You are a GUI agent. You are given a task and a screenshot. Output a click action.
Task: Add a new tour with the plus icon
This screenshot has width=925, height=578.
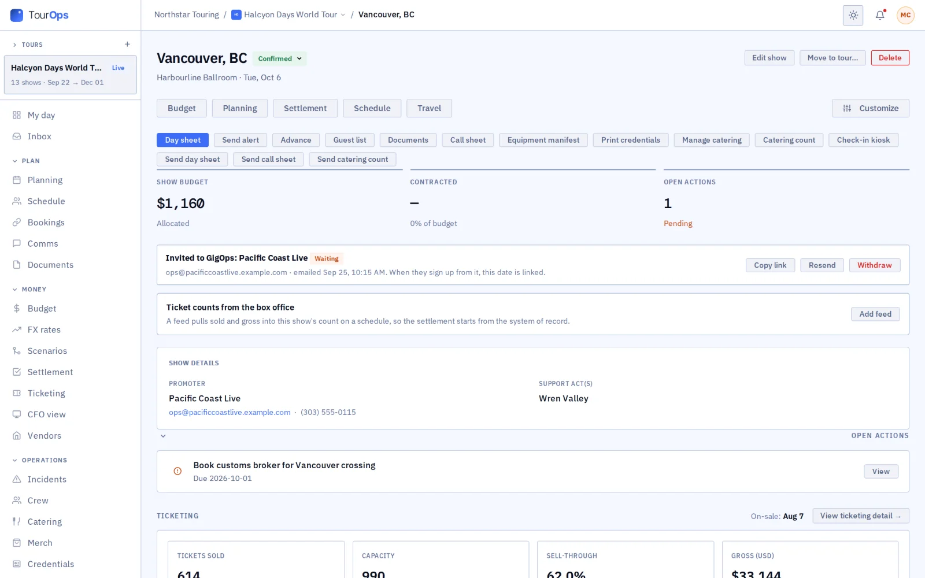click(x=127, y=45)
